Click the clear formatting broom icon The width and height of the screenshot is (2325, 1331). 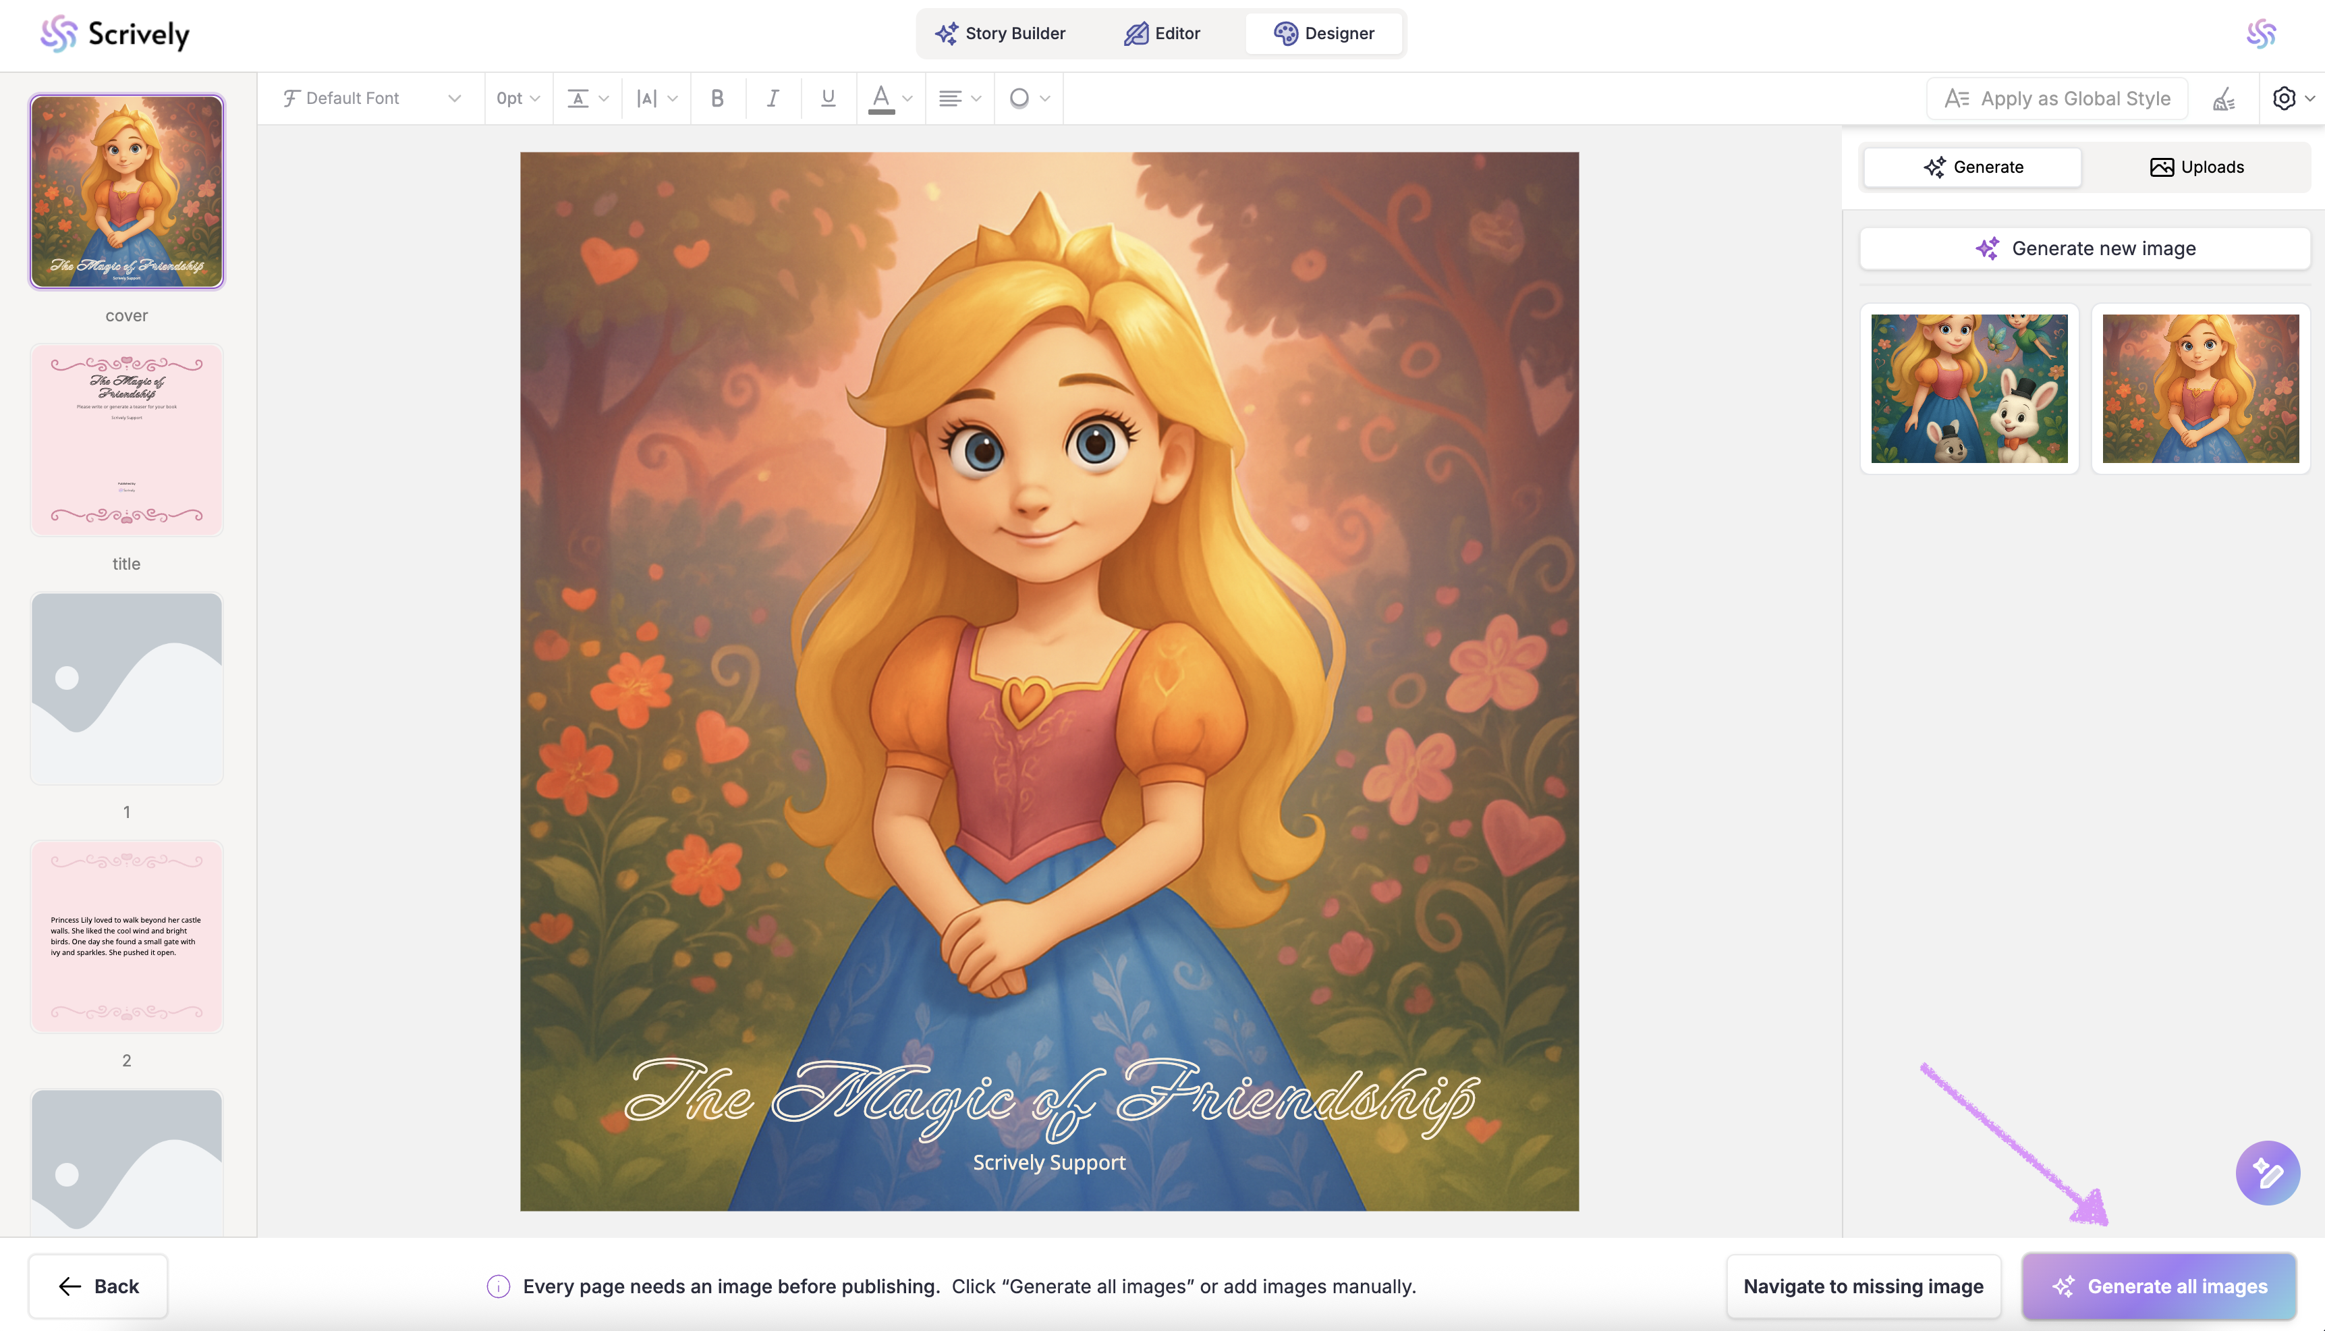2224,99
